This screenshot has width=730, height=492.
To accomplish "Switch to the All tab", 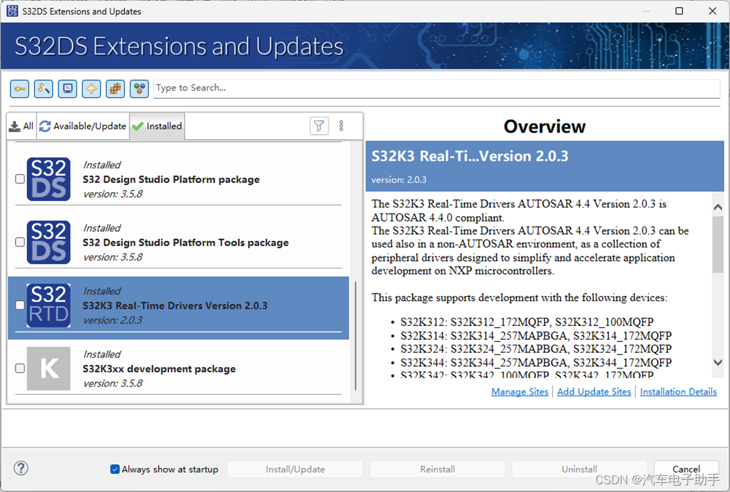I will pos(22,126).
